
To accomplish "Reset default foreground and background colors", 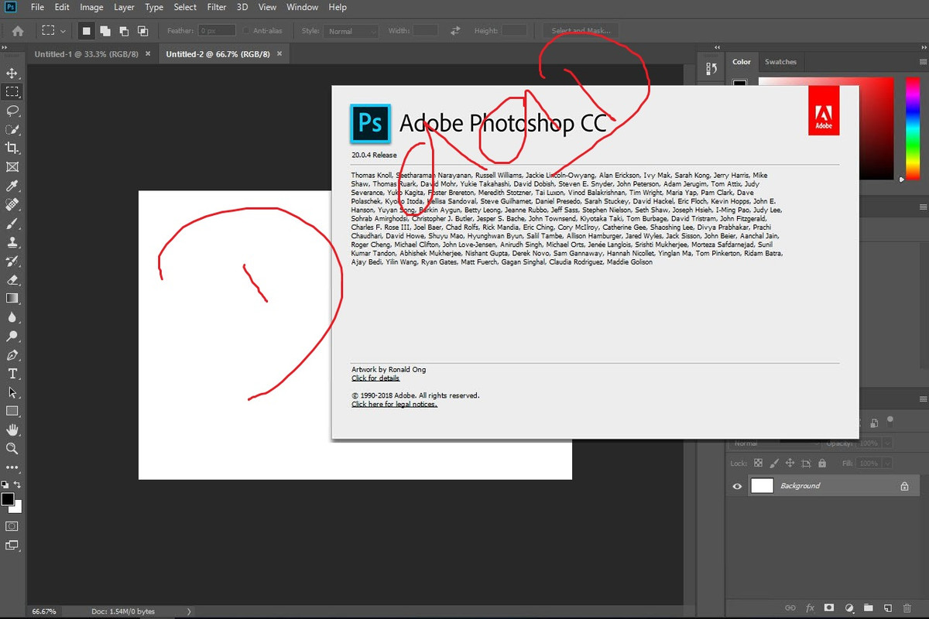I will click(x=5, y=484).
